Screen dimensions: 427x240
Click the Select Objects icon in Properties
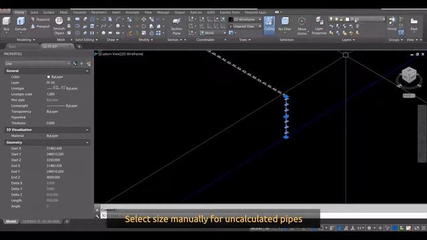point(81,64)
